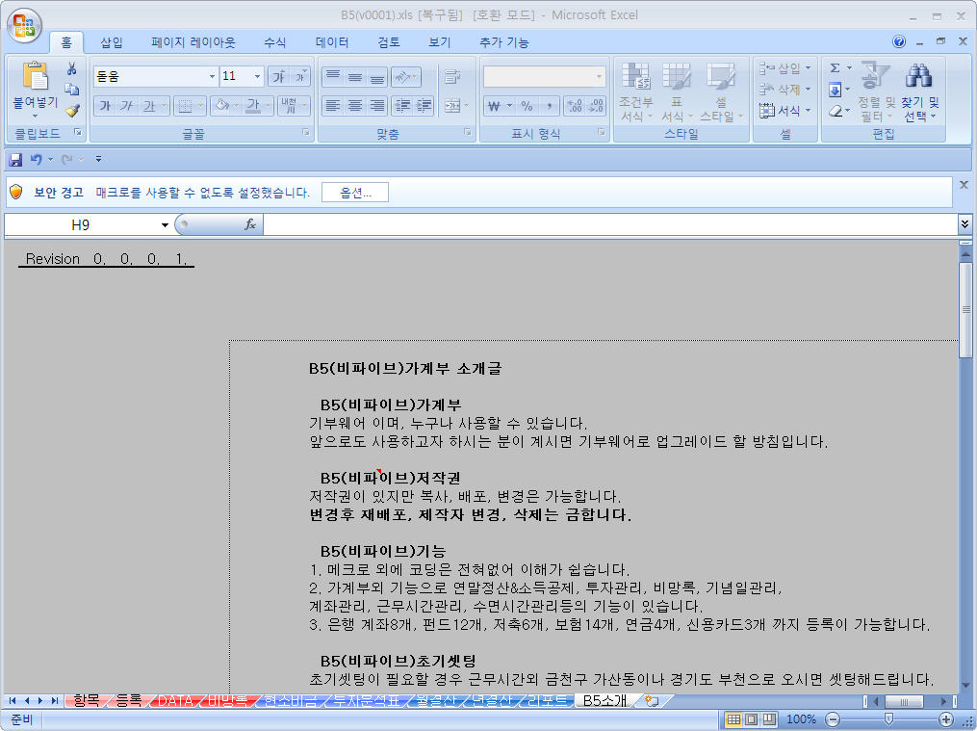This screenshot has height=731, width=977.
Task: Click the middle-align icon in the alignment group
Action: coord(354,77)
